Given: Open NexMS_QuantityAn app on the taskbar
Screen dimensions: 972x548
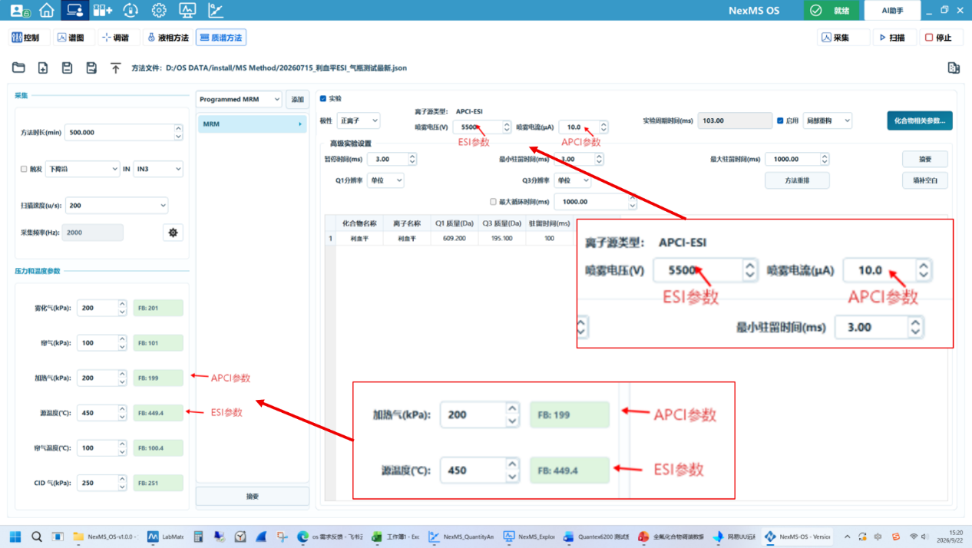Looking at the screenshot, I should point(461,536).
